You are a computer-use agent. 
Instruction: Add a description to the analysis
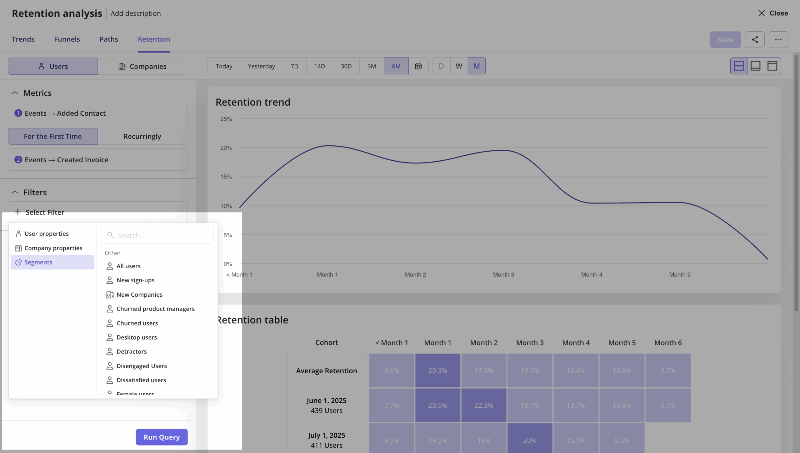(135, 13)
